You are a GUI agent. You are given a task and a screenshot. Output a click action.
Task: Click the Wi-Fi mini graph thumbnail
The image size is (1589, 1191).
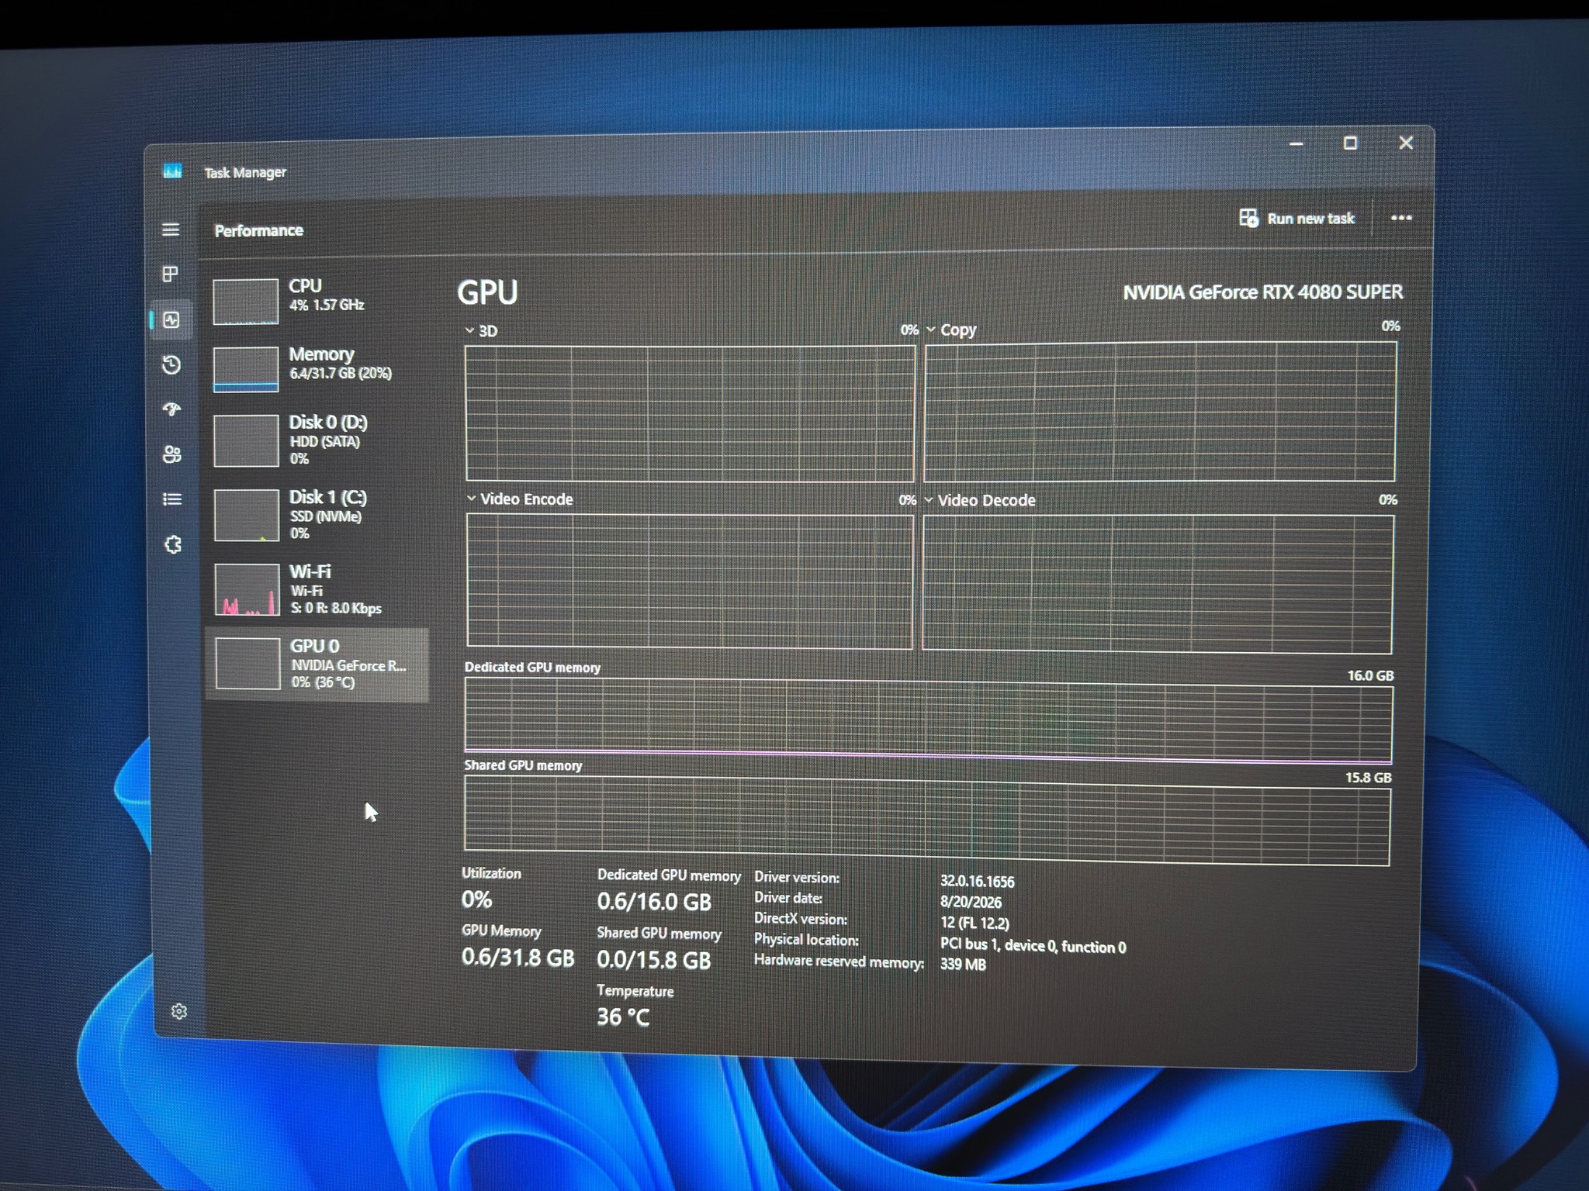247,590
